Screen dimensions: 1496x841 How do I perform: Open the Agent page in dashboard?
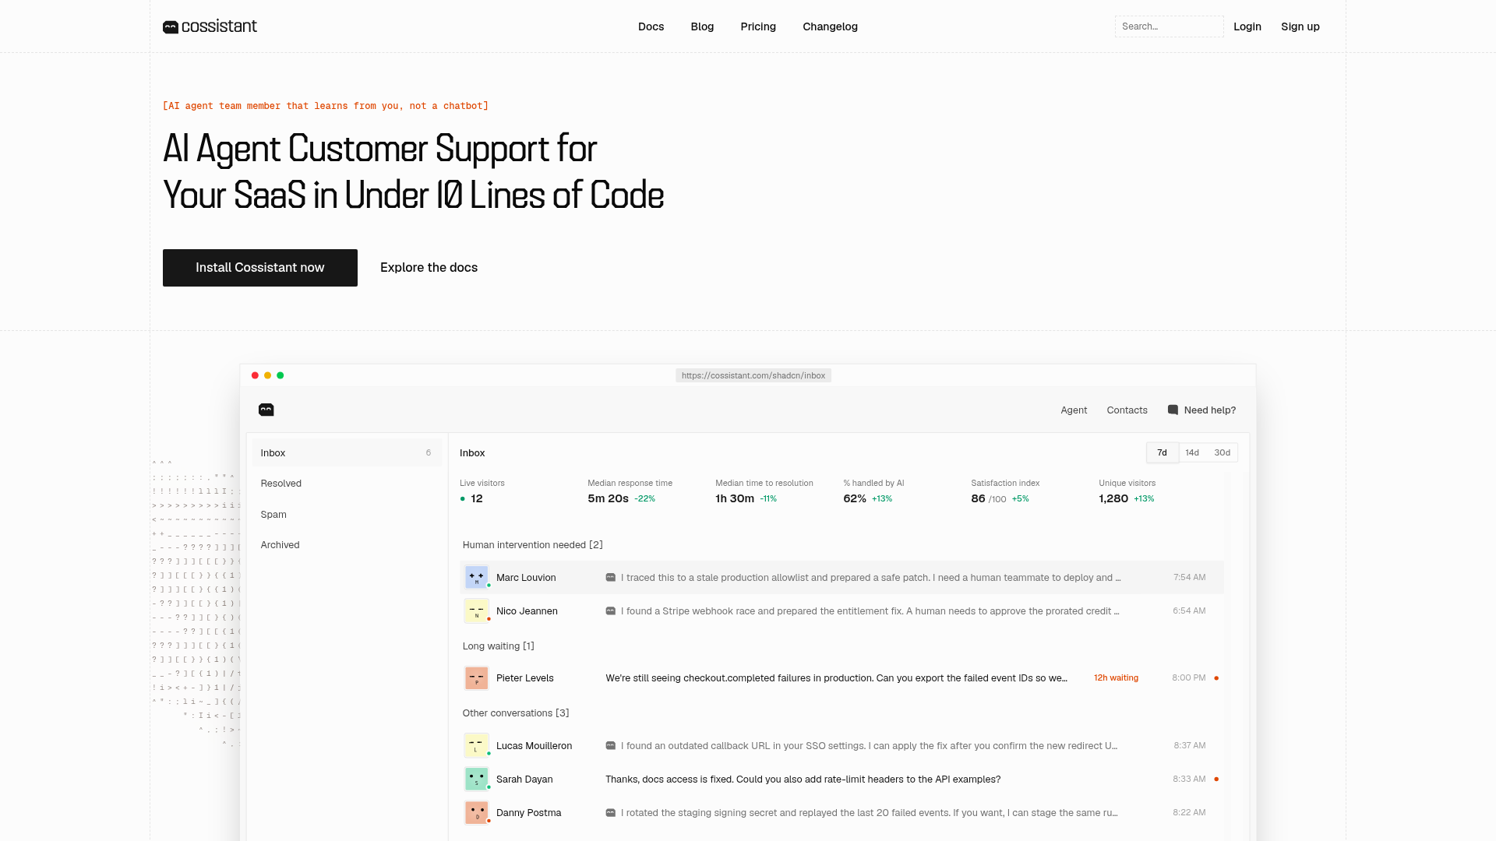tap(1074, 410)
